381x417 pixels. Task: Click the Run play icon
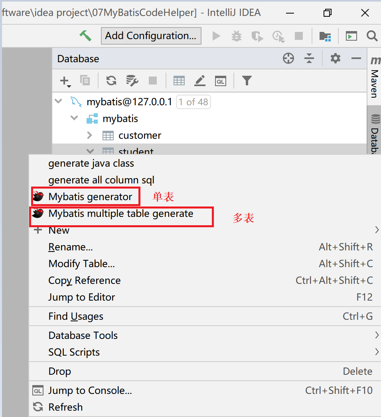click(216, 35)
